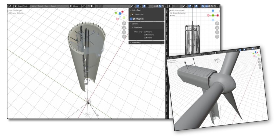Switch main viewport to Material Preview shading

160,6
